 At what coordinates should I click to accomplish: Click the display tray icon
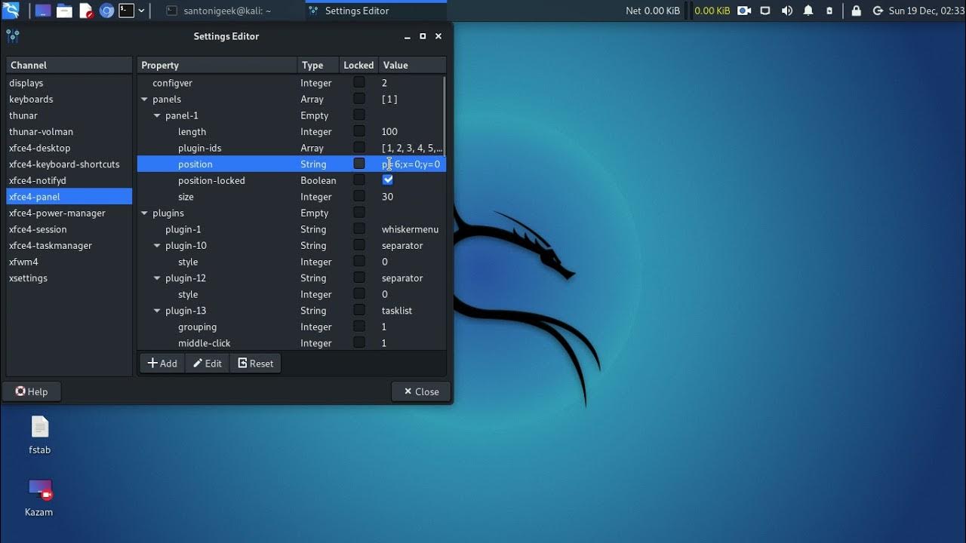tap(765, 11)
